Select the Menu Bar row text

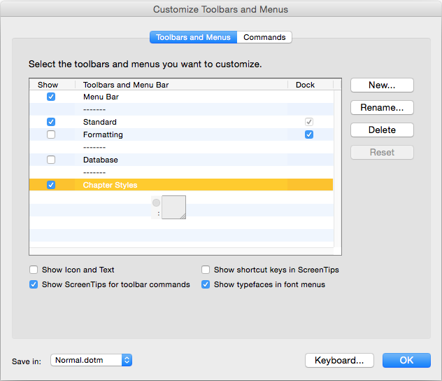pyautogui.click(x=101, y=97)
